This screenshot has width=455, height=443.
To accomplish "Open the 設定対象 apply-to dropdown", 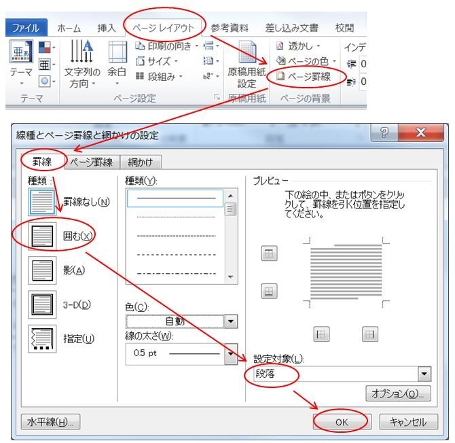I will click(425, 373).
